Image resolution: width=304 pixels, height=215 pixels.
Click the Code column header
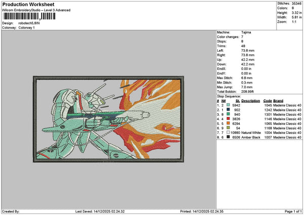(268, 100)
